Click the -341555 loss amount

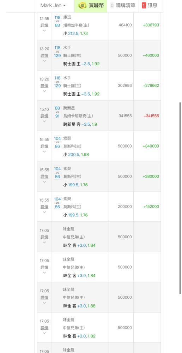[x=151, y=116]
